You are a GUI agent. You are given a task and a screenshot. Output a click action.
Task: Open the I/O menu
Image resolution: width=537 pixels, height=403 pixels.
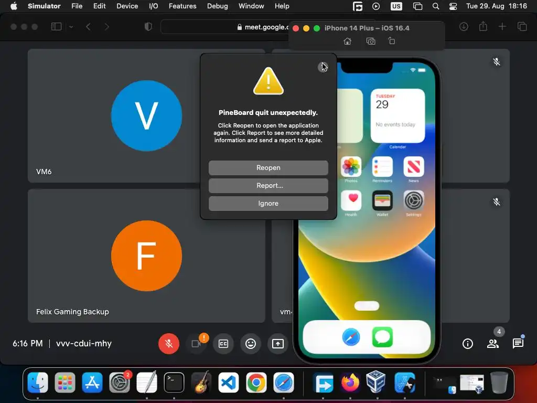click(154, 6)
